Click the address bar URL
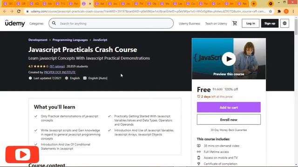298x167 pixels. (148, 11)
